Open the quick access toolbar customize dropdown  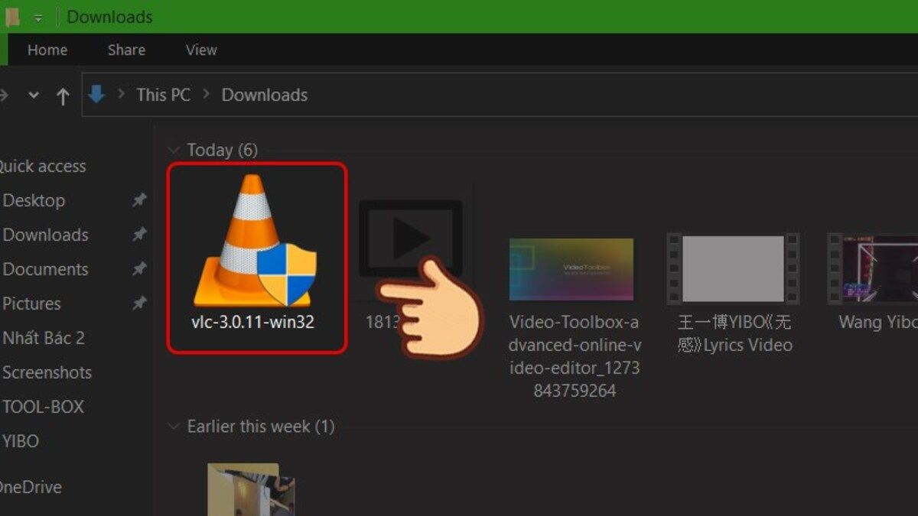click(x=38, y=18)
